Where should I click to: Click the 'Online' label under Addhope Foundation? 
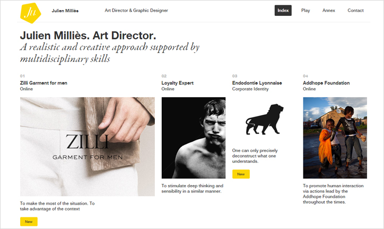coord(309,89)
